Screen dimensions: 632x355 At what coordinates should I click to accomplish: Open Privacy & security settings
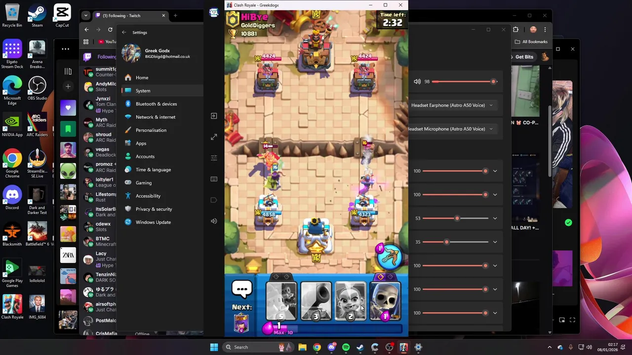[162, 209]
